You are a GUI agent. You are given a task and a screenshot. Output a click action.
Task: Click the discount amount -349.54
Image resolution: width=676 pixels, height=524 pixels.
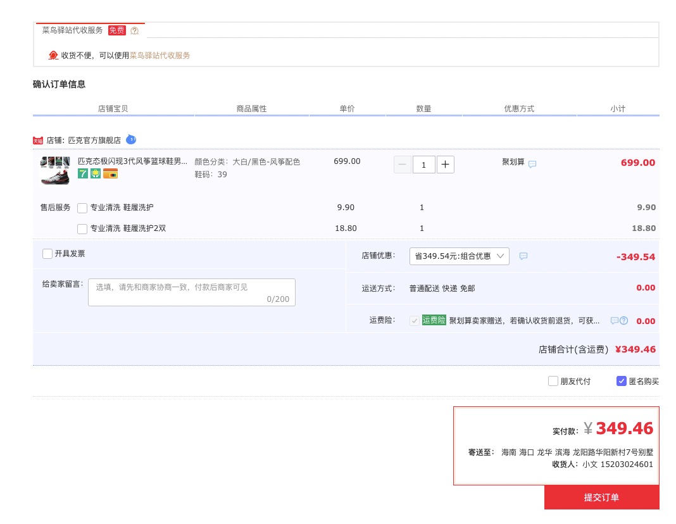point(636,257)
